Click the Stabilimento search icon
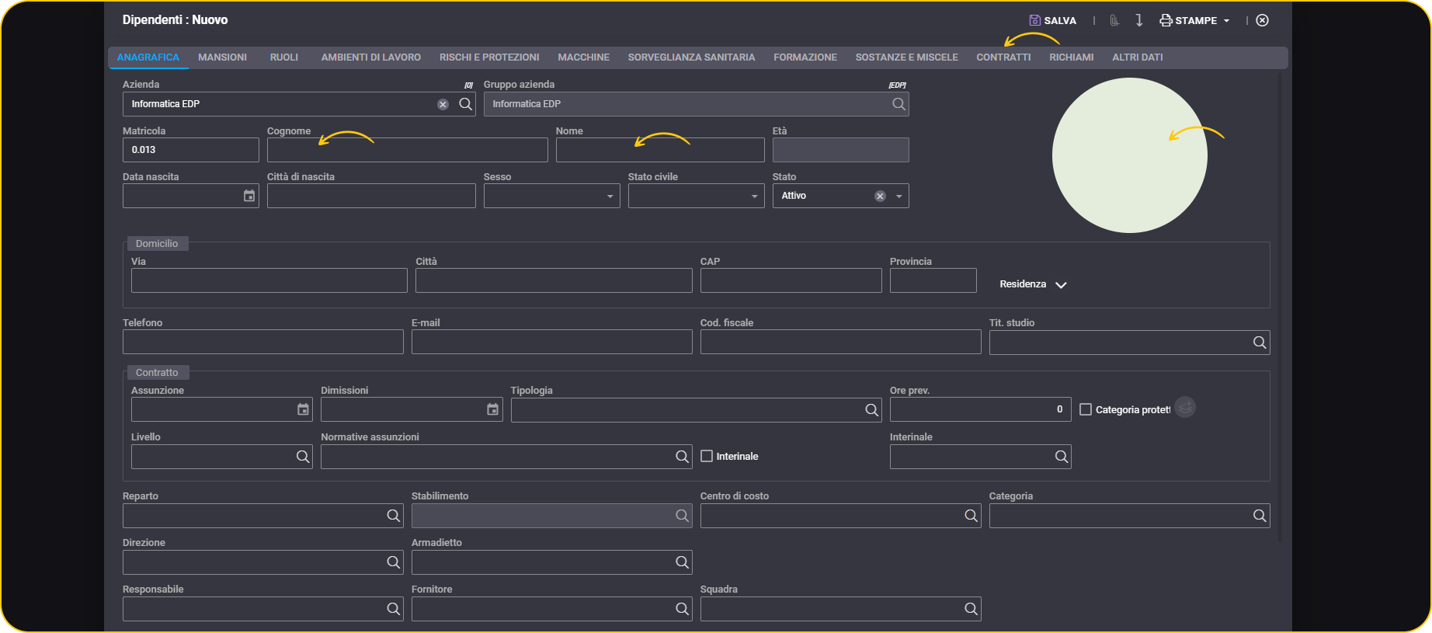 682,516
